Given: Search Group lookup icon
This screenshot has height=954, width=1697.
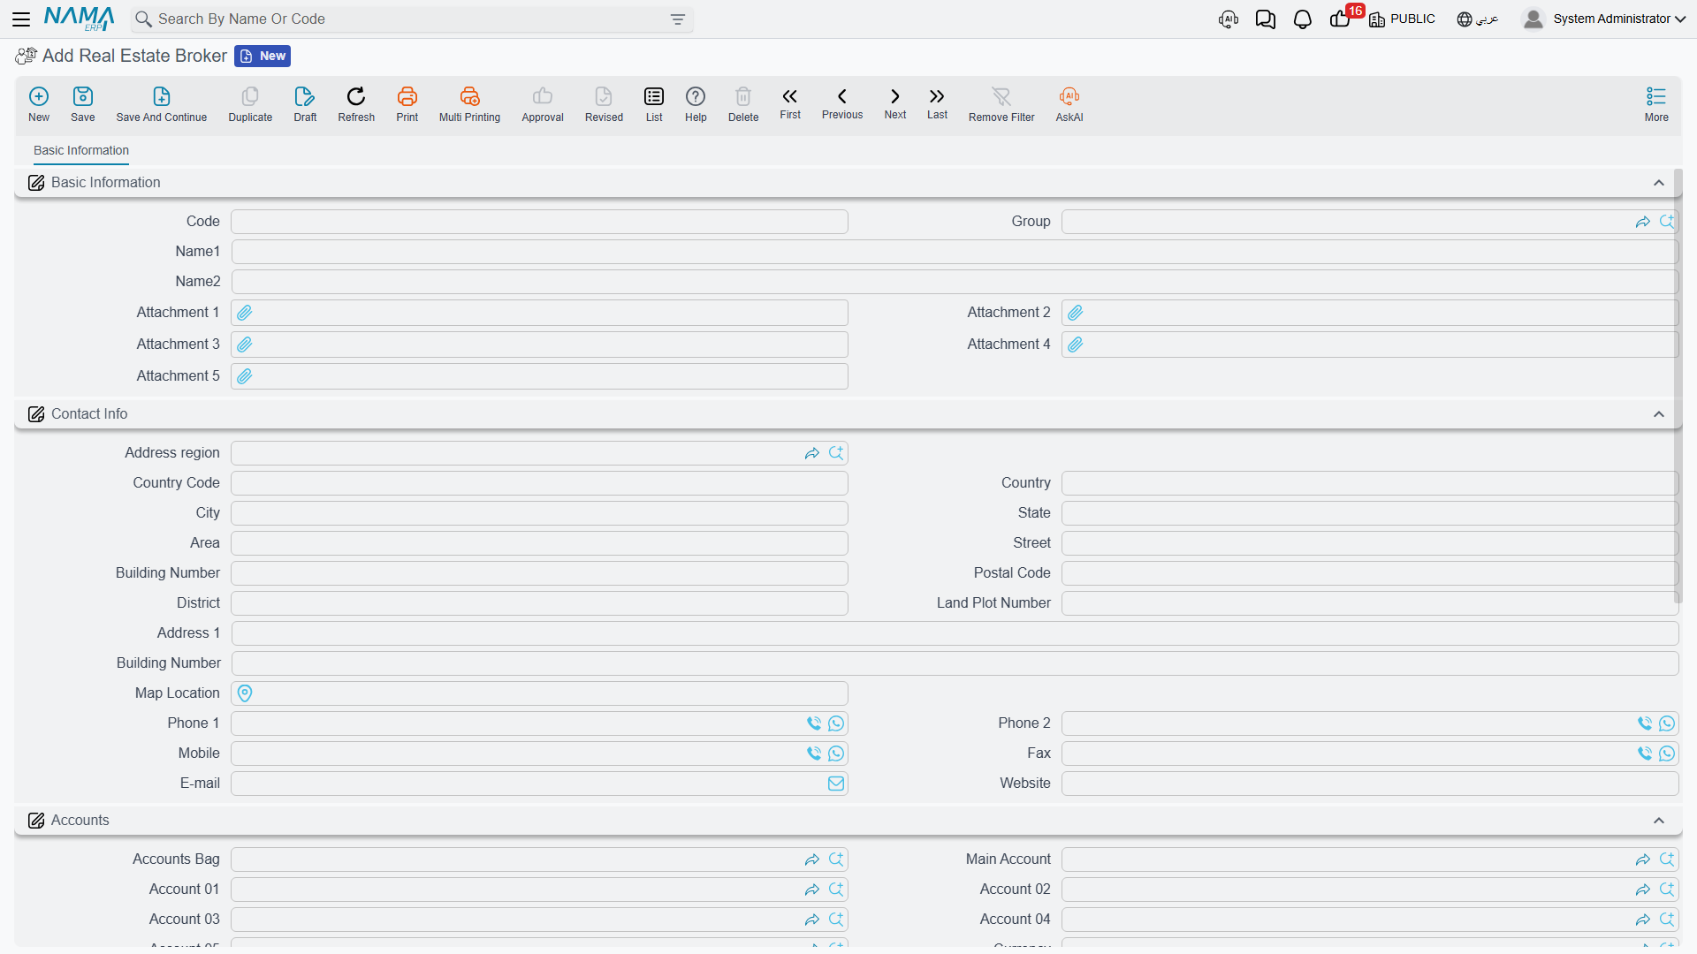Looking at the screenshot, I should (x=1667, y=222).
